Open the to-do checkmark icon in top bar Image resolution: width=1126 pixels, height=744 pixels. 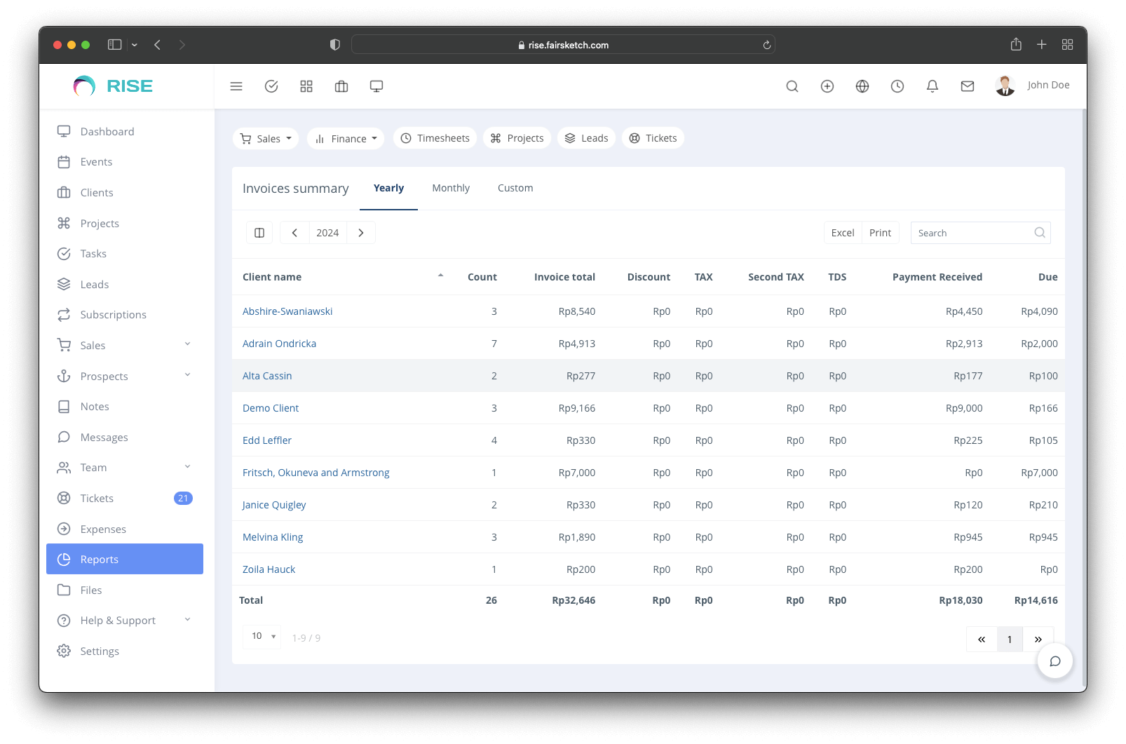(x=271, y=86)
